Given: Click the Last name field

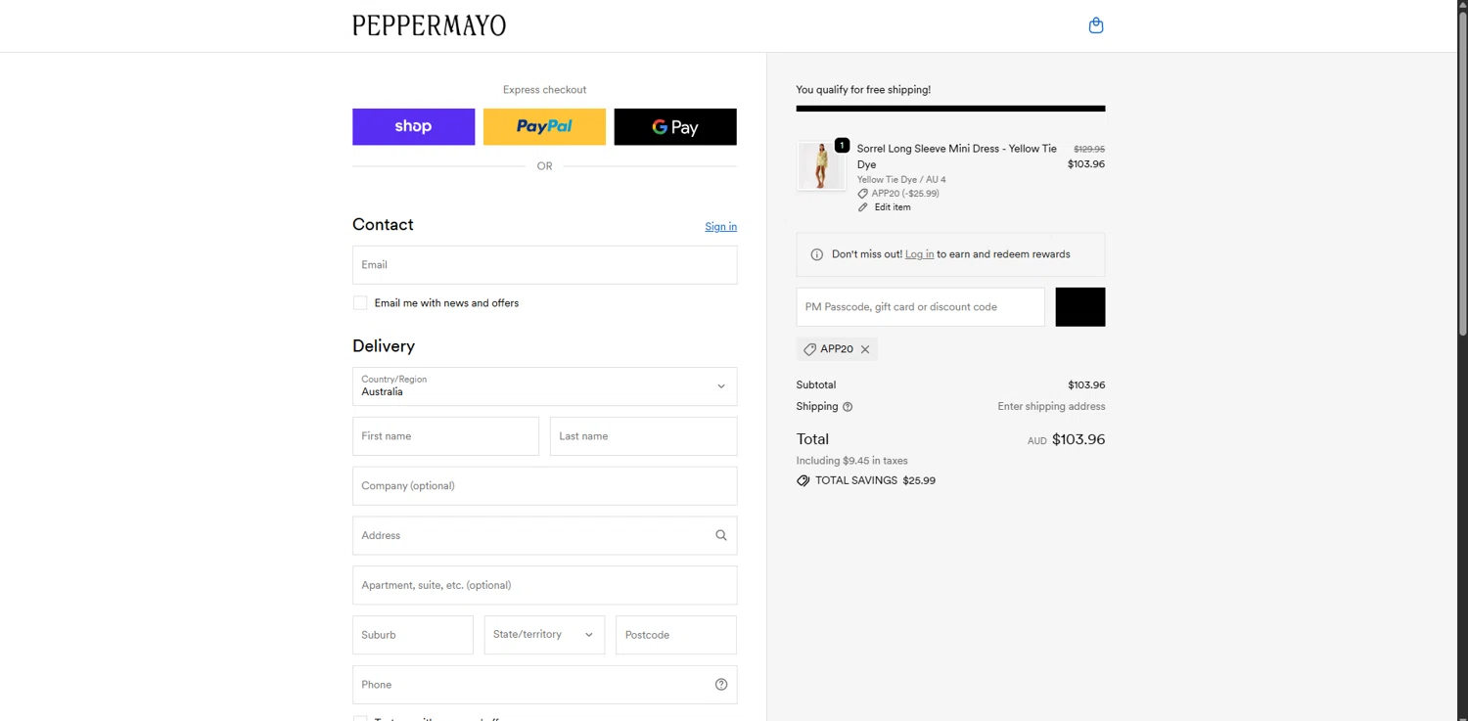Looking at the screenshot, I should tap(643, 436).
